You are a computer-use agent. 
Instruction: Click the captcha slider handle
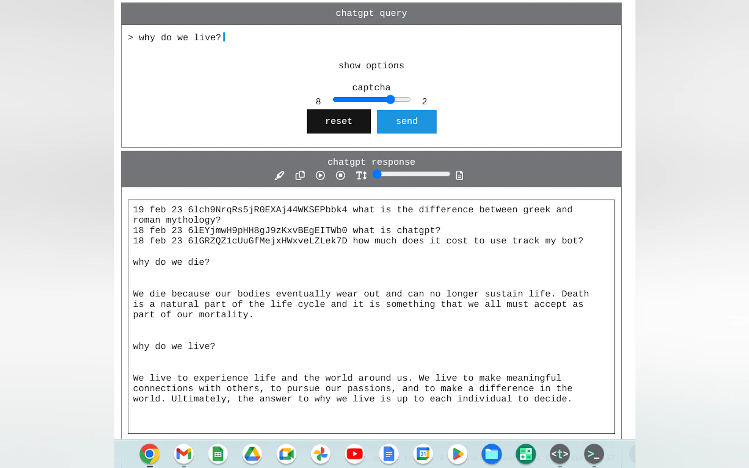(390, 100)
